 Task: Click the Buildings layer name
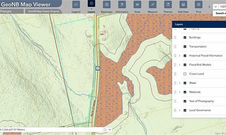[x=195, y=37]
